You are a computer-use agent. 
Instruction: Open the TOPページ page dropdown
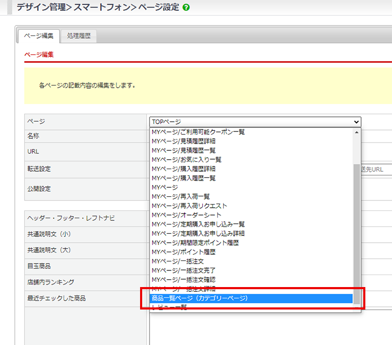pyautogui.click(x=255, y=122)
